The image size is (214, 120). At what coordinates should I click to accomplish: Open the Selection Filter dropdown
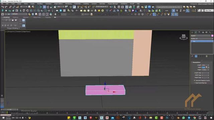coord(24,7)
